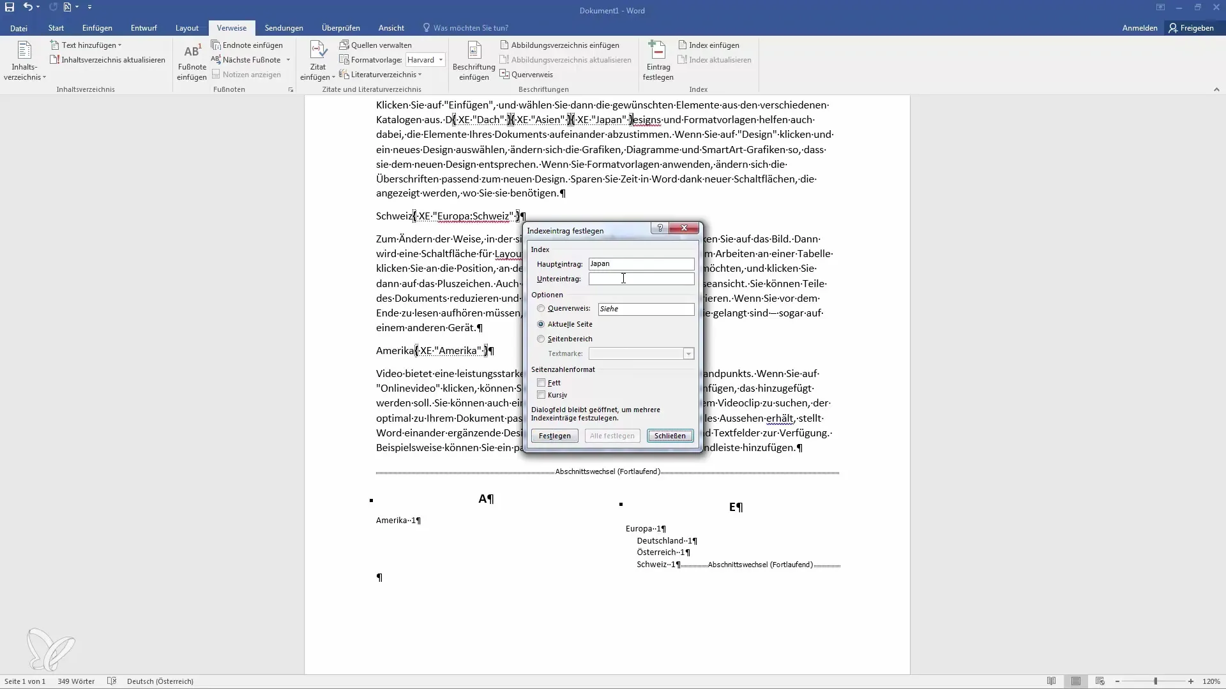Click the Save icon in quick access toolbar

(x=10, y=7)
